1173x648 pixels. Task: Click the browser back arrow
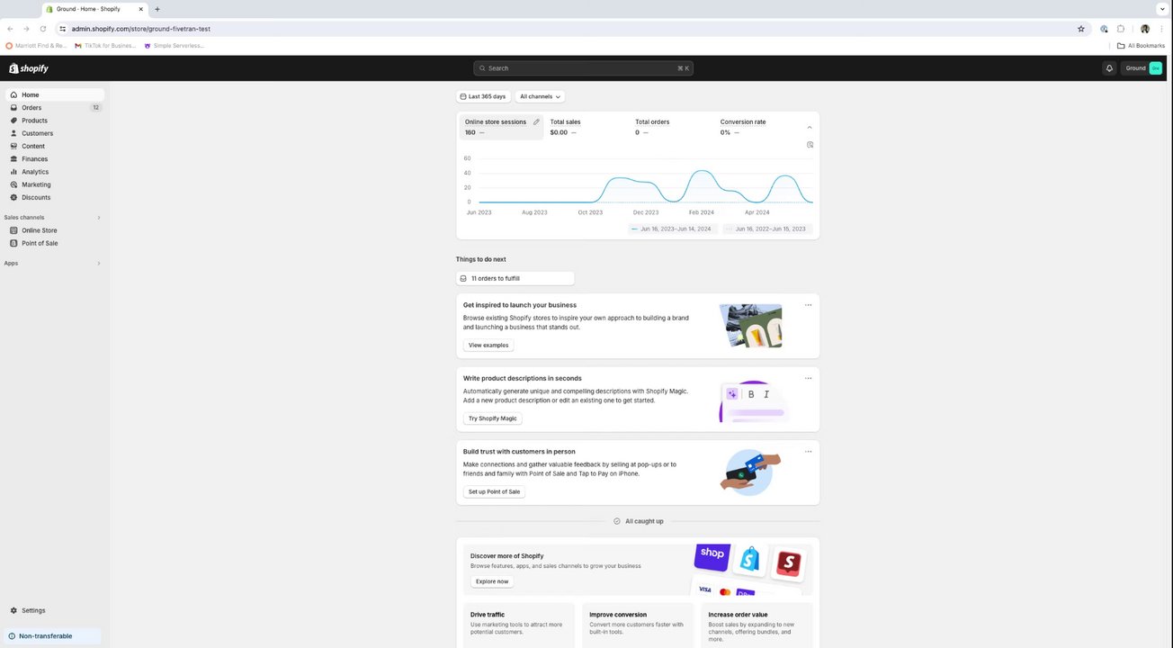(10, 29)
